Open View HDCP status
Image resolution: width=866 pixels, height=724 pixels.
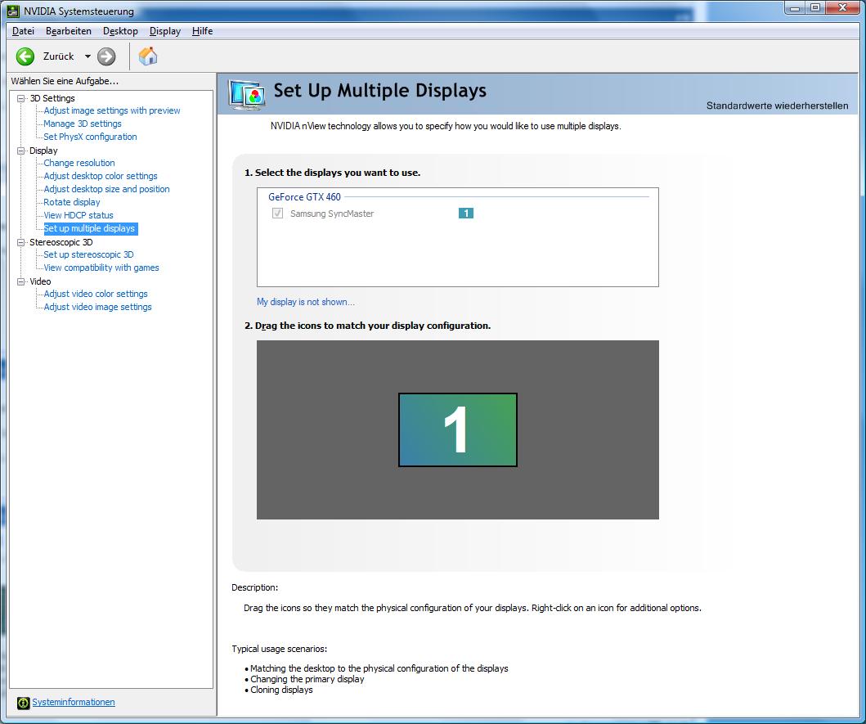79,215
